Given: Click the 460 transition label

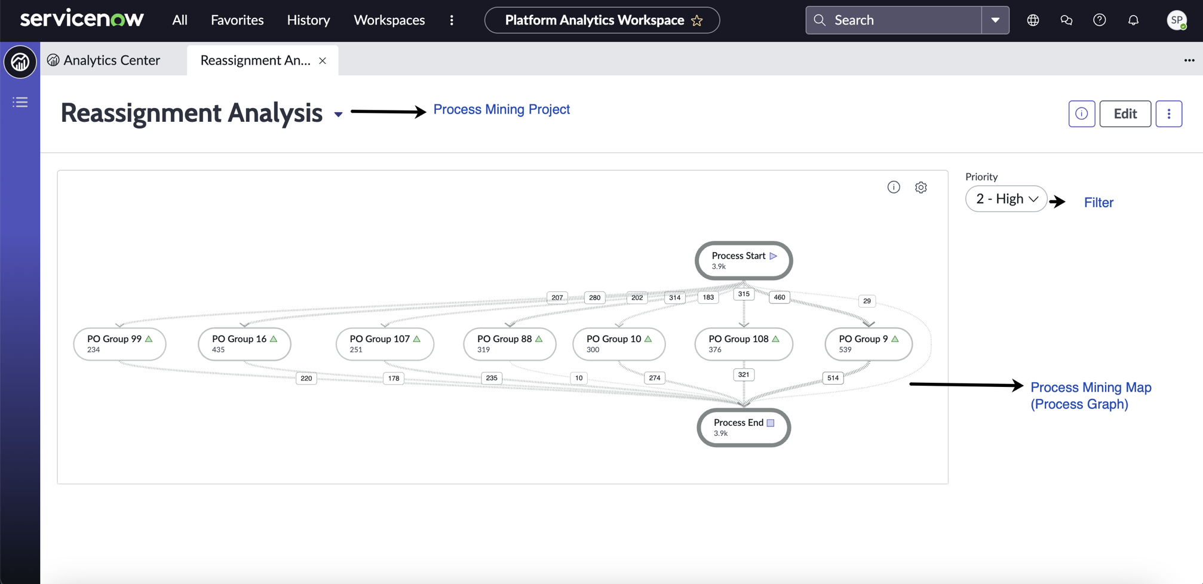Looking at the screenshot, I should coord(780,297).
